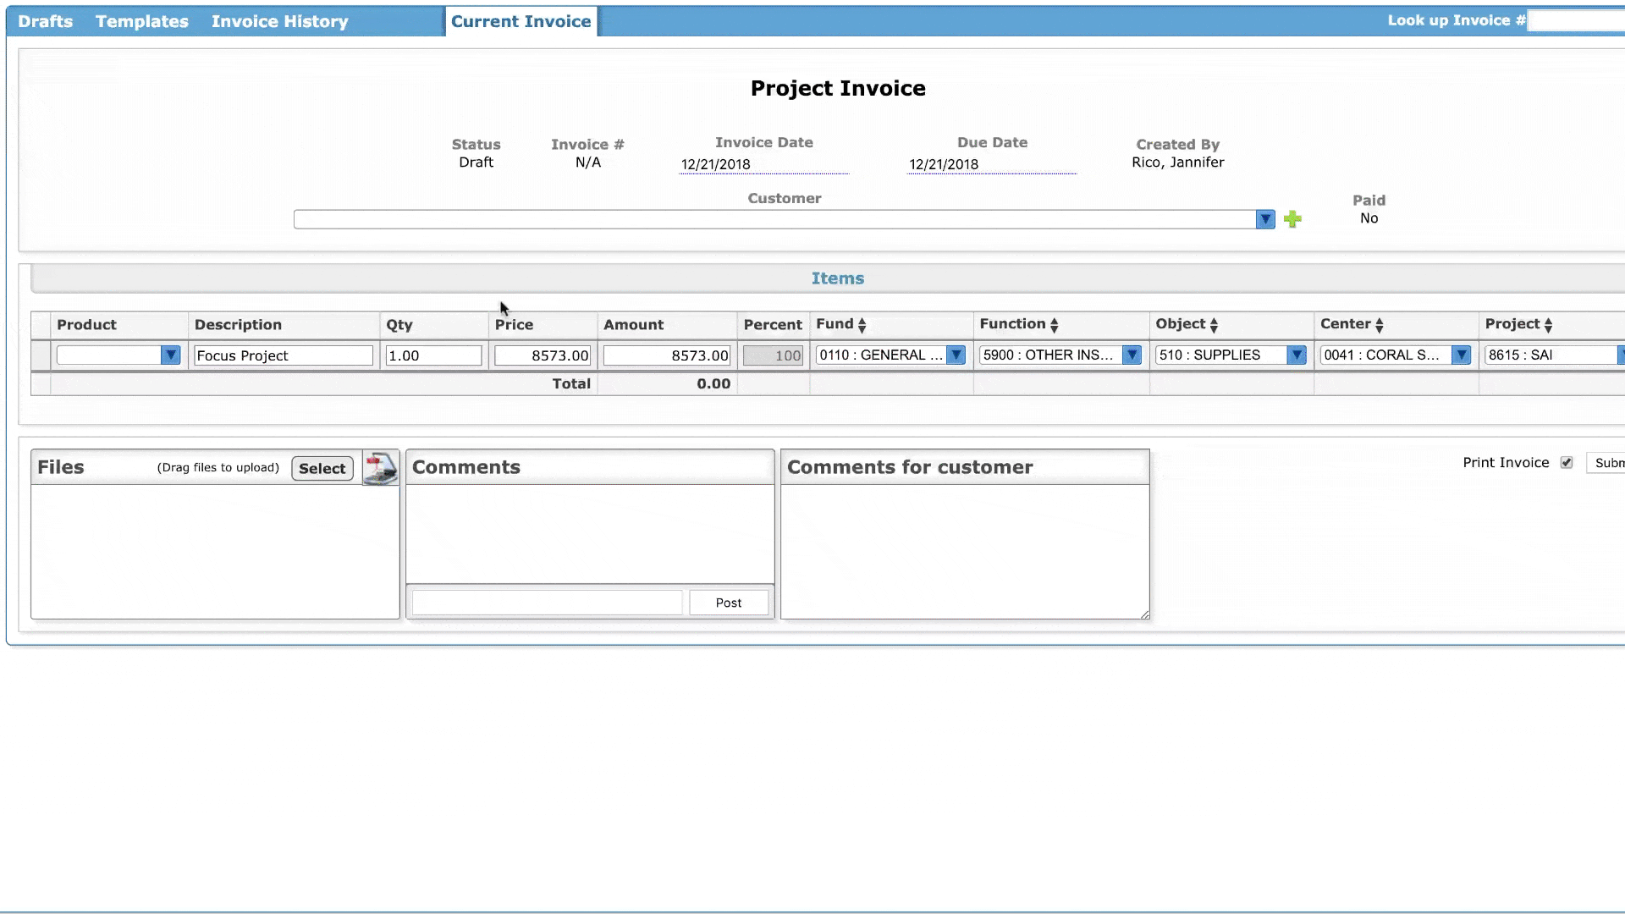Click the Status value Draft
The height and width of the screenshot is (914, 1625).
coord(476,162)
